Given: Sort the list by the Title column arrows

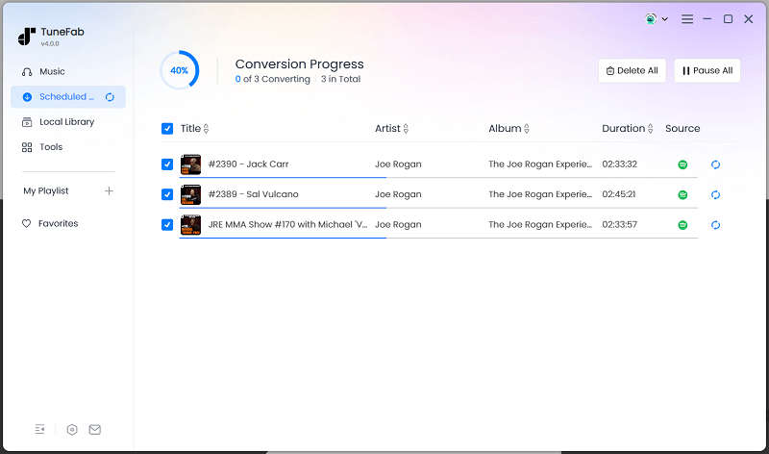Looking at the screenshot, I should click(206, 129).
